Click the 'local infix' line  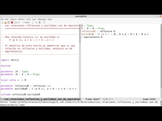point(13,80)
